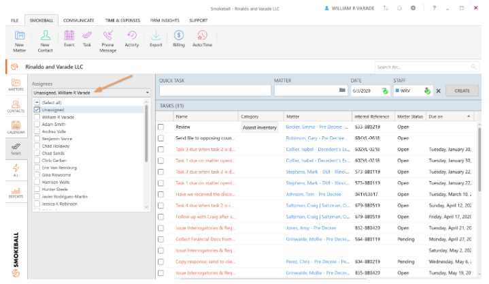Click the notifications bell icon
The width and height of the screenshot is (489, 284).
point(399,8)
